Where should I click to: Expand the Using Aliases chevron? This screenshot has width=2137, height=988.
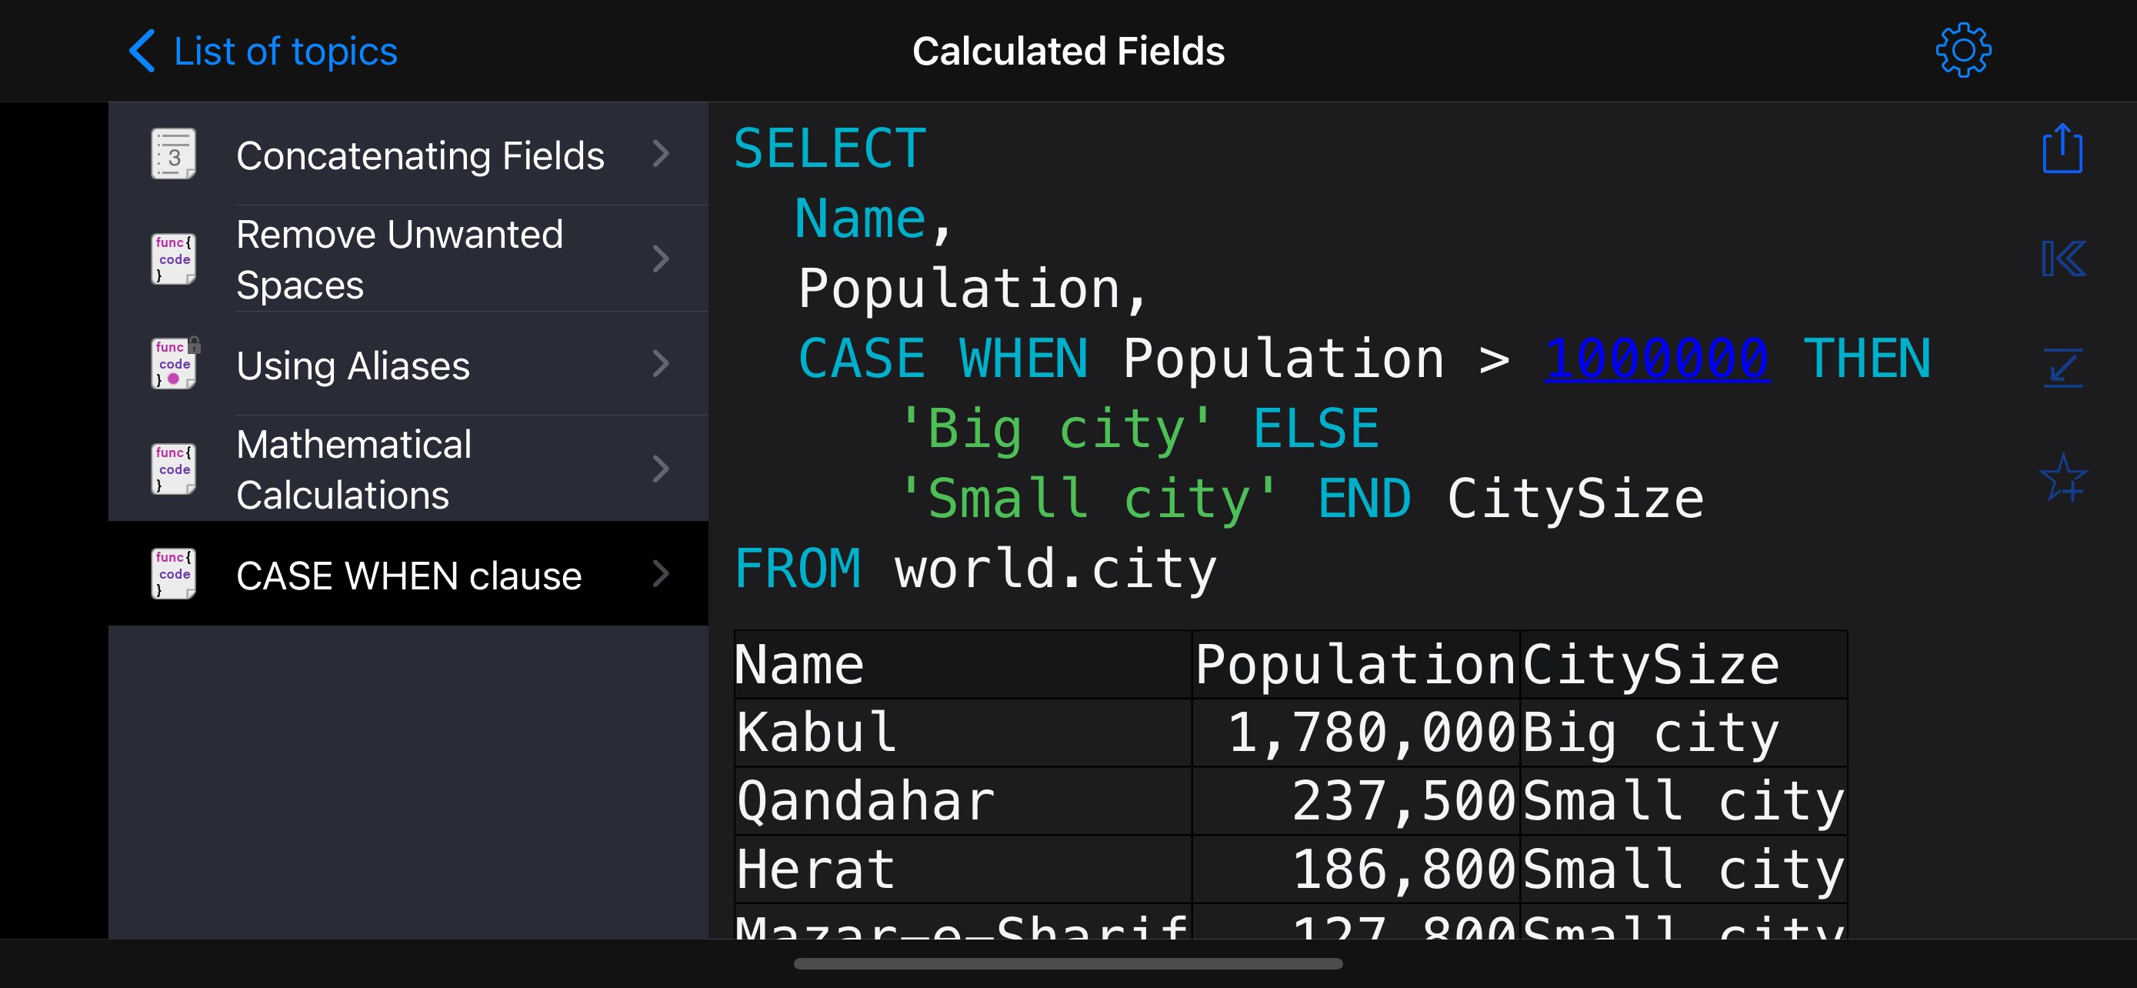[x=660, y=363]
